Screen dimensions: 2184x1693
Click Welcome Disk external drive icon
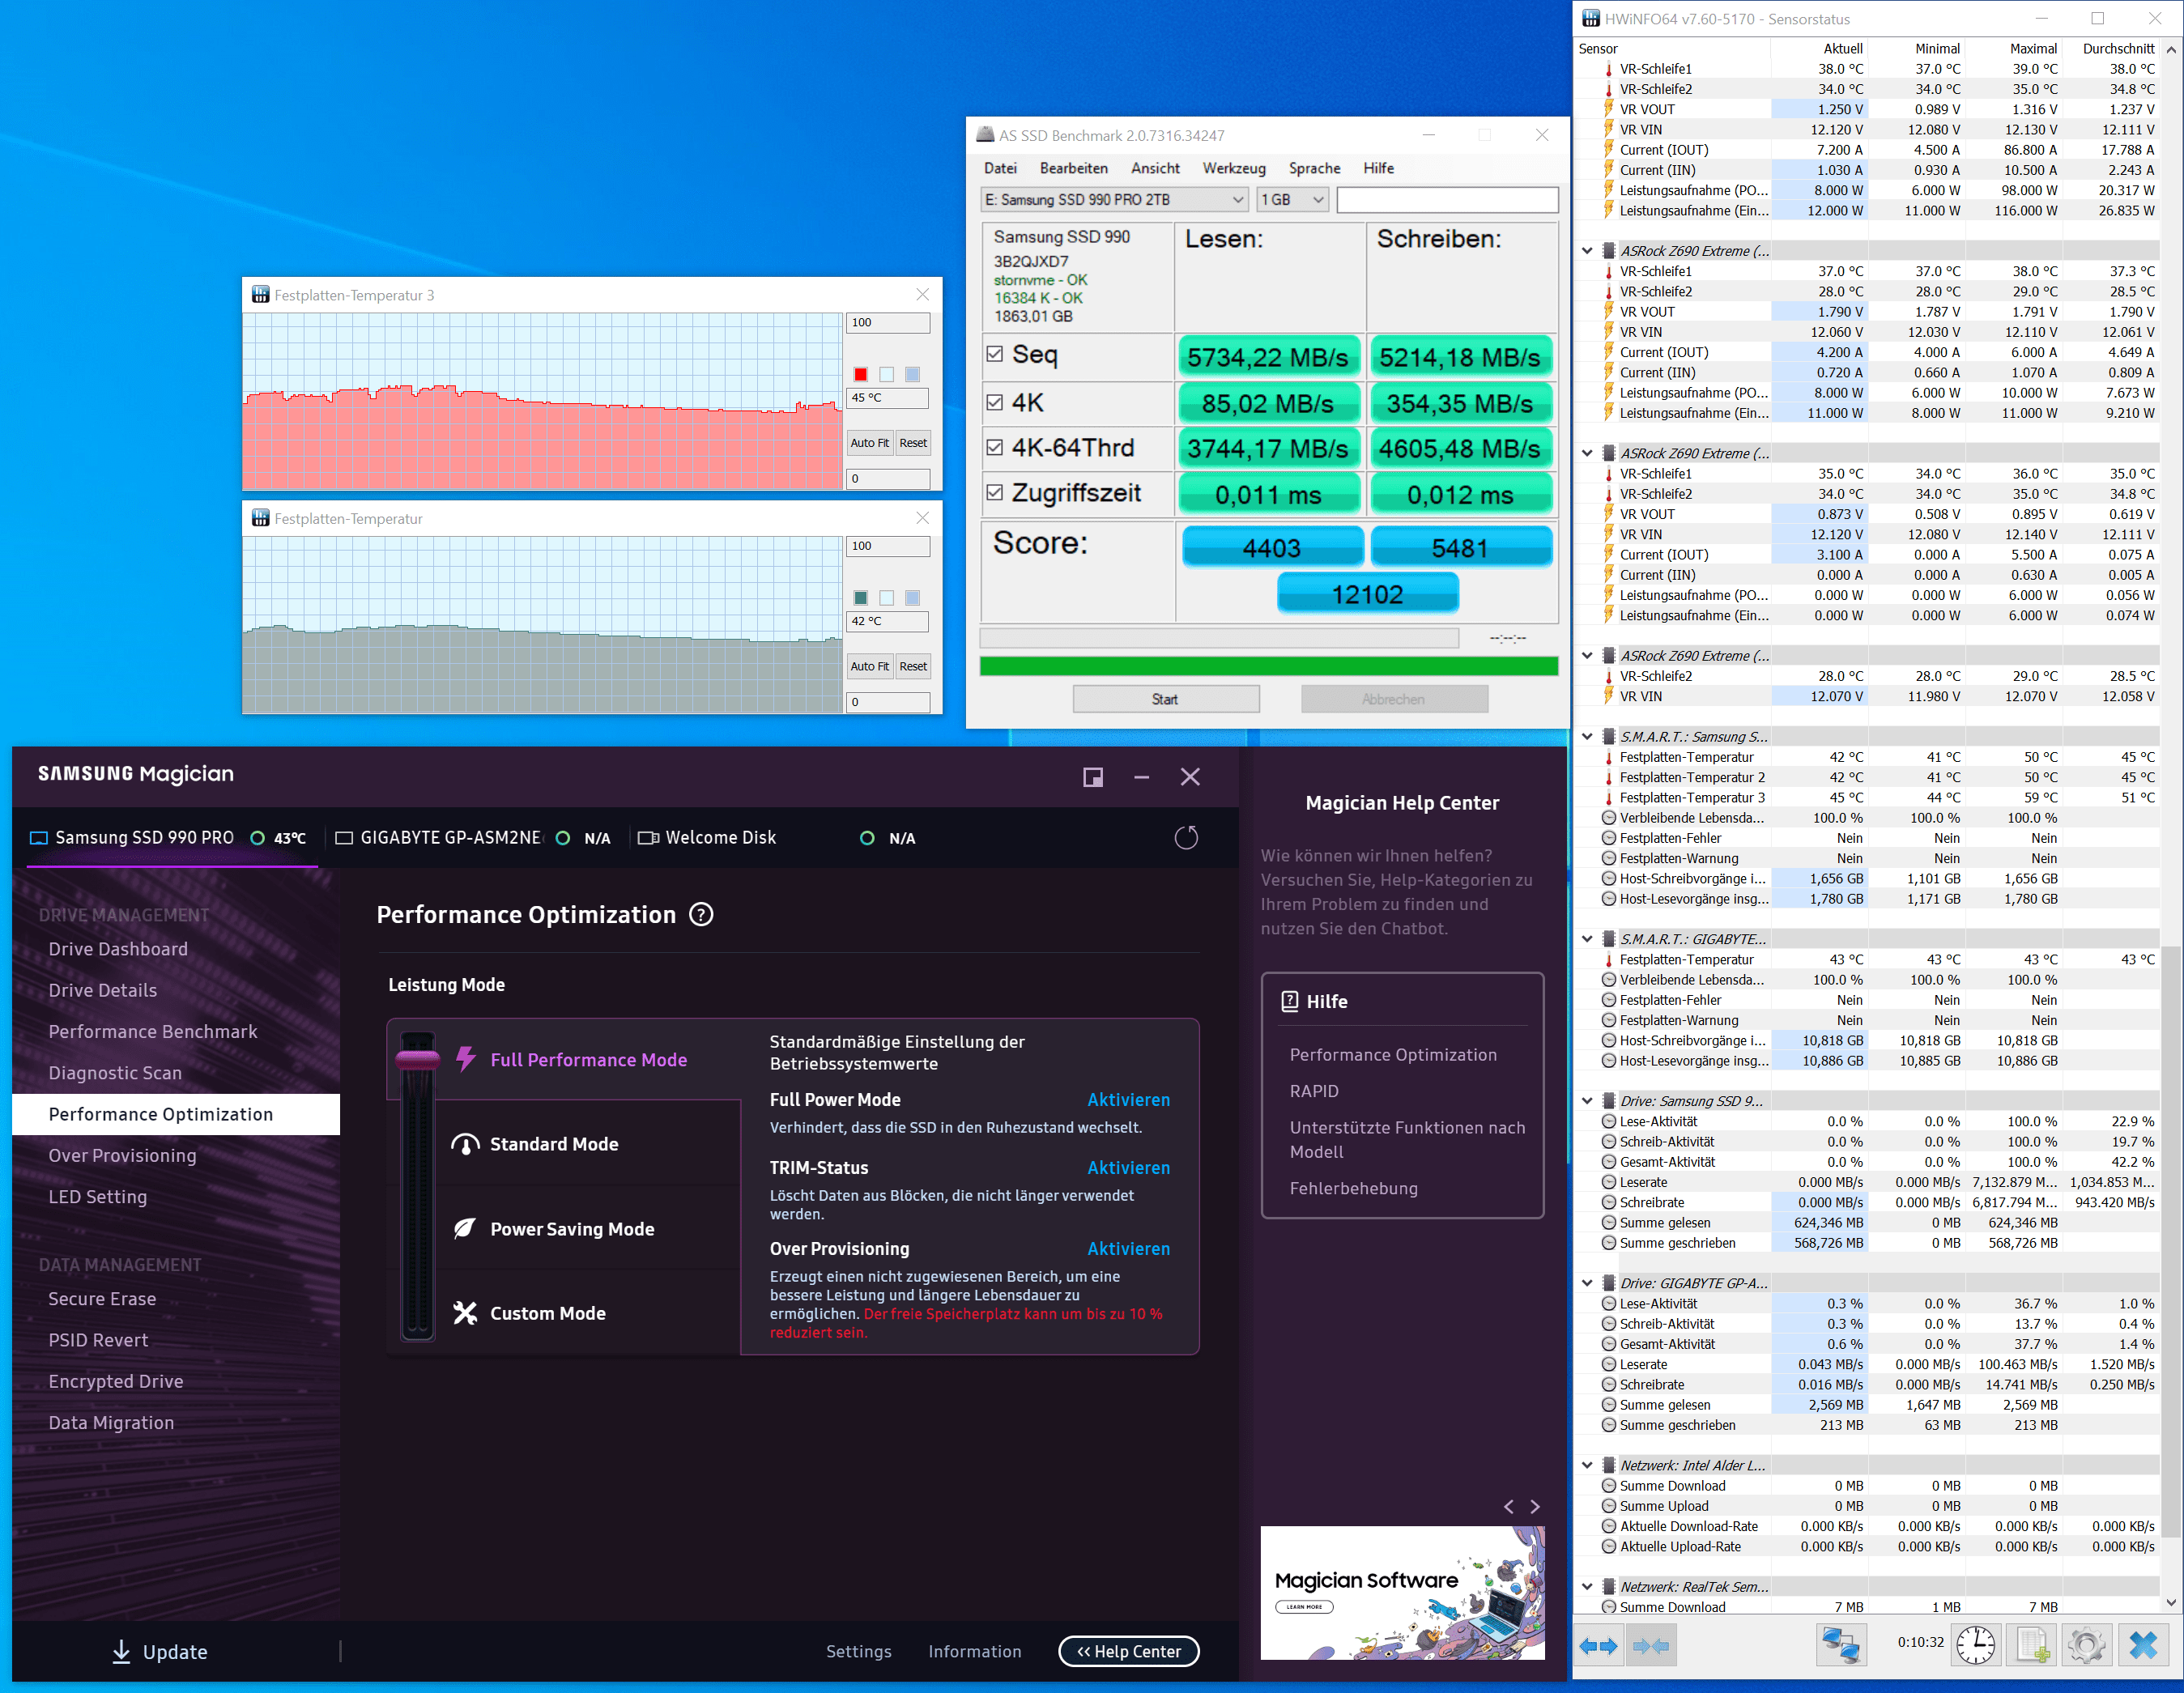click(x=648, y=838)
